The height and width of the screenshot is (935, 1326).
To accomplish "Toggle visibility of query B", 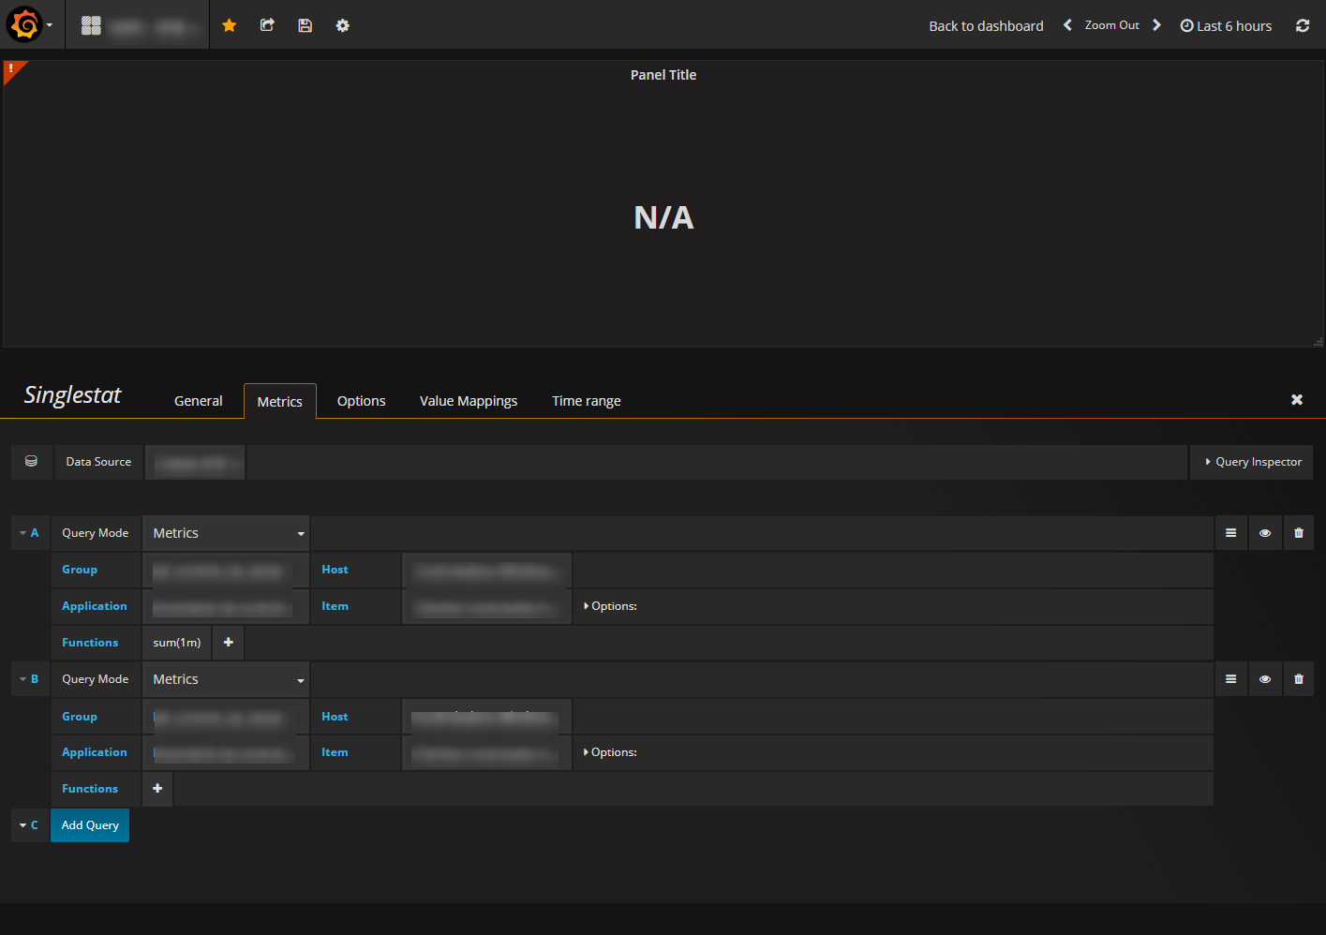I will [1265, 679].
